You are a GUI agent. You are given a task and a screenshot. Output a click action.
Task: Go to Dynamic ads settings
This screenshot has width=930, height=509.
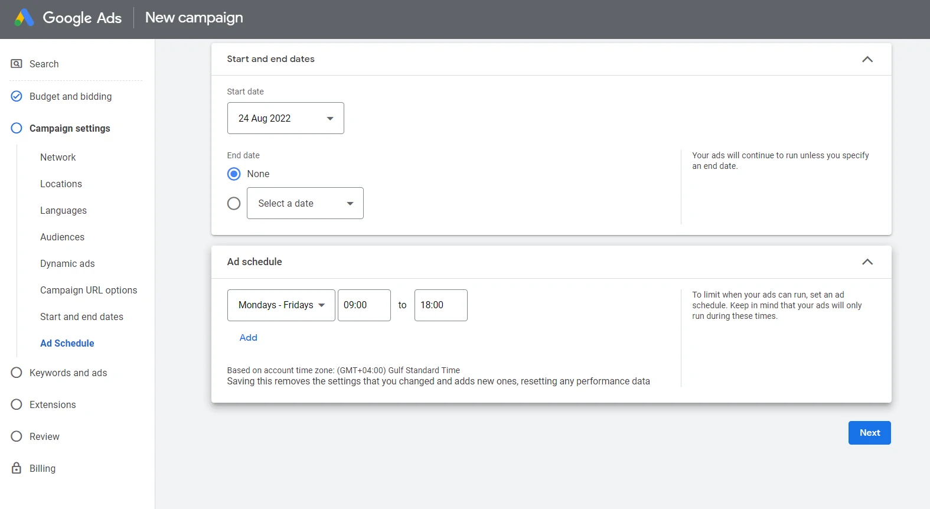(x=67, y=263)
